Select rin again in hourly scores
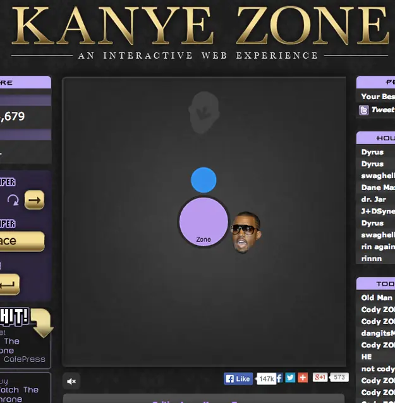The height and width of the screenshot is (403, 395). click(x=377, y=247)
